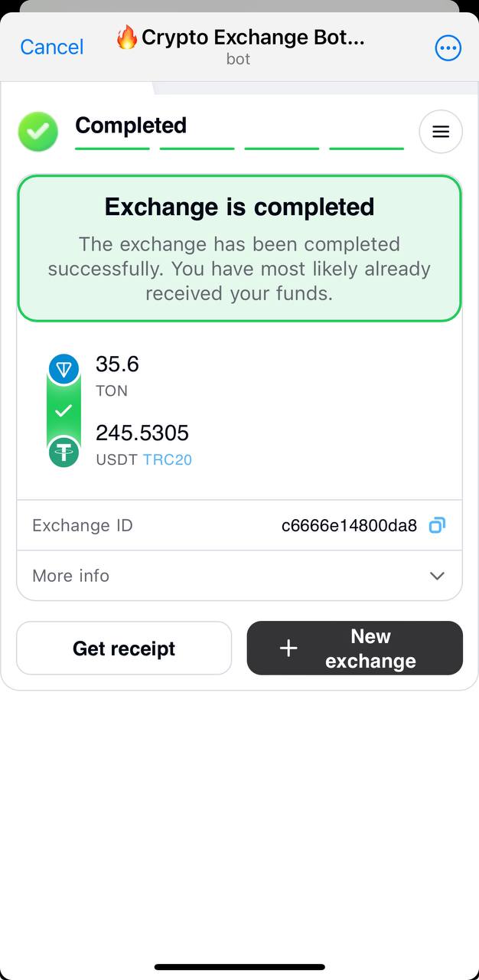479x980 pixels.
Task: Copy the Exchange ID with copy icon
Action: tap(437, 525)
